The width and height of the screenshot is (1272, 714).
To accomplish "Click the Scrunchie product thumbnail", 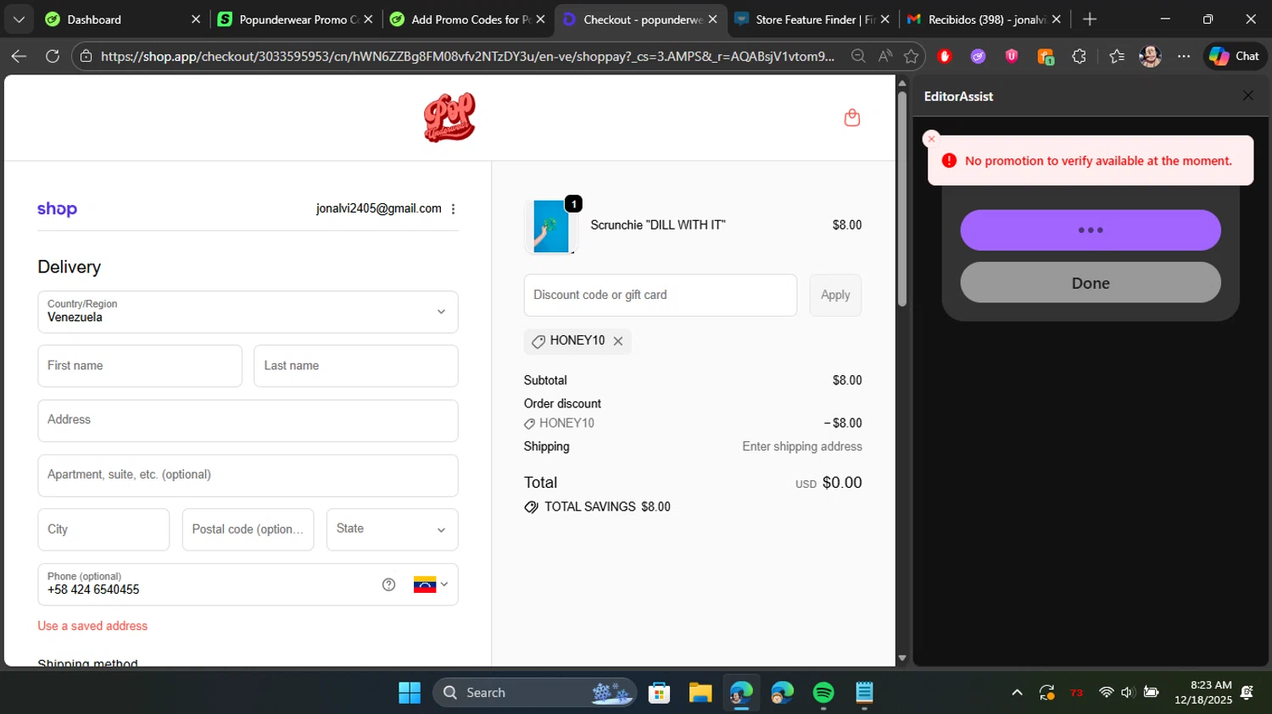I will click(x=551, y=226).
